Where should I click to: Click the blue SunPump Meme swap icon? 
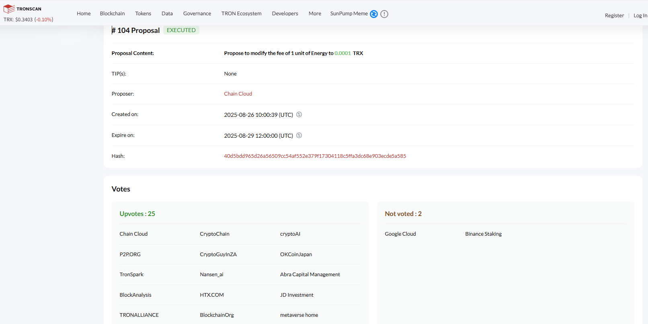pyautogui.click(x=374, y=14)
